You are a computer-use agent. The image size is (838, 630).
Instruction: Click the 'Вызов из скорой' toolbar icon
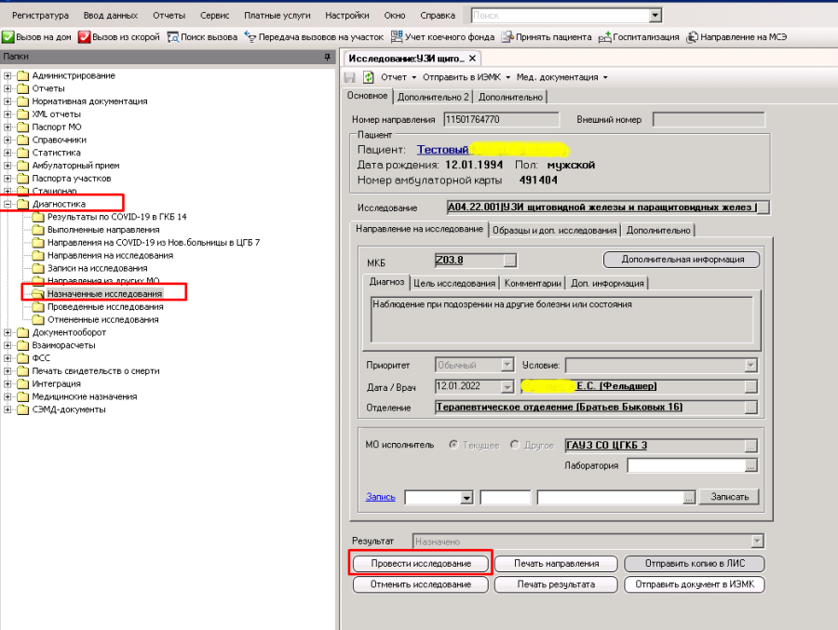pos(84,37)
